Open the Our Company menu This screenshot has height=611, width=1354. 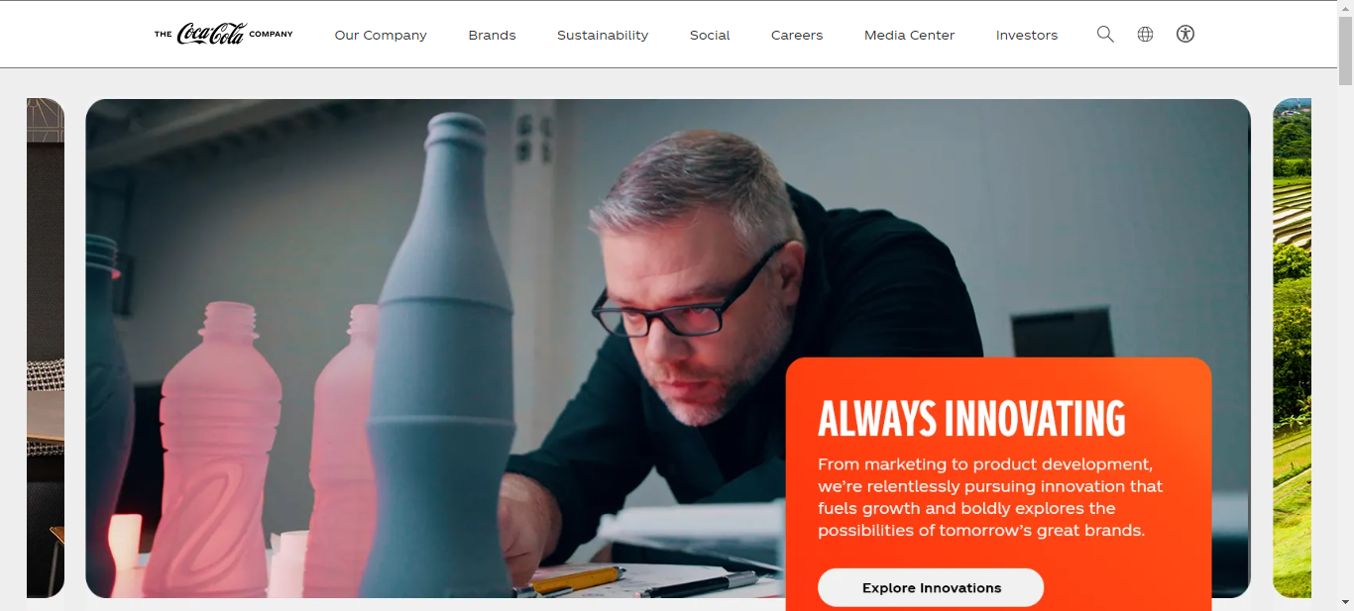pos(381,35)
